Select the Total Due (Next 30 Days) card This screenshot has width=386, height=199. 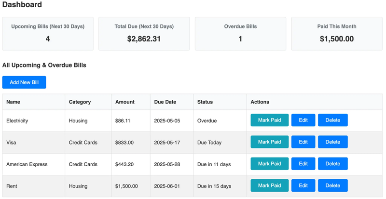[x=144, y=34]
